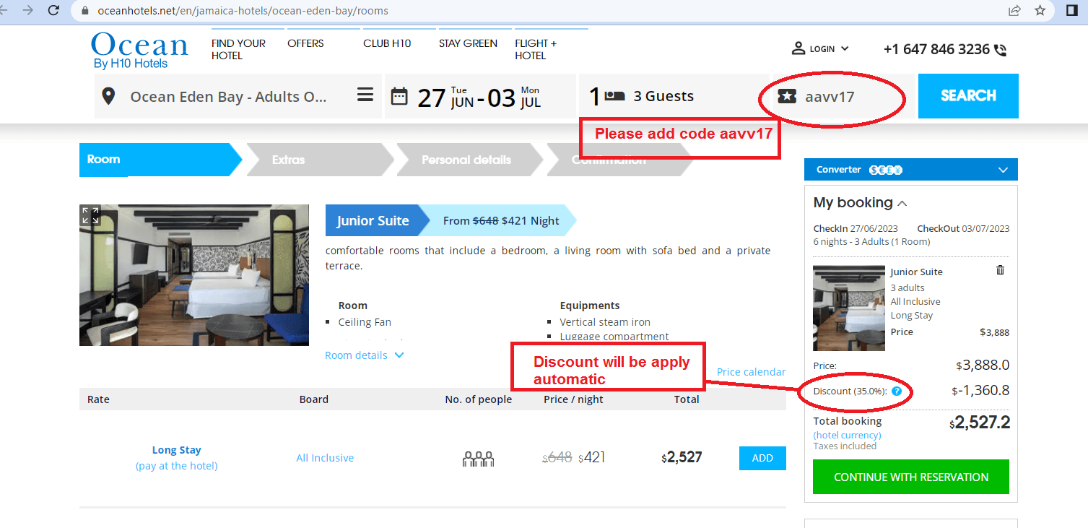Screen dimensions: 1088x528
Task: Click the padlock site info icon
Action: pos(86,11)
